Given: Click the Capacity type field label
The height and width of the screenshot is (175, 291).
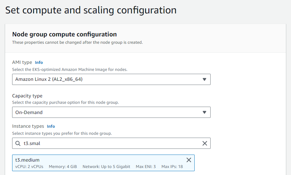Looking at the screenshot, I should 27,96.
